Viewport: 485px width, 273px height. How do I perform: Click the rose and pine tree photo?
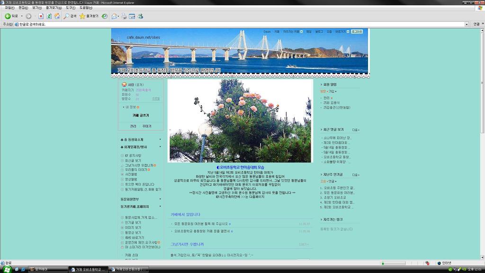click(x=240, y=121)
